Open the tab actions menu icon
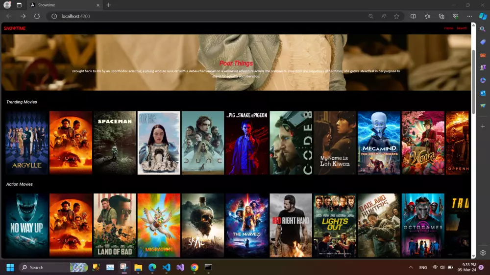 [x=19, y=5]
